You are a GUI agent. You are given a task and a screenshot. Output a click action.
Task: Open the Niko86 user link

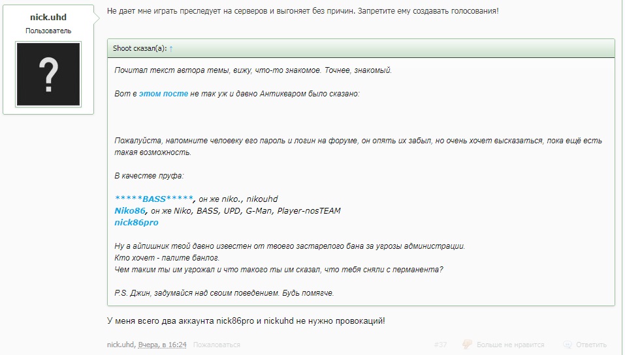(x=129, y=210)
